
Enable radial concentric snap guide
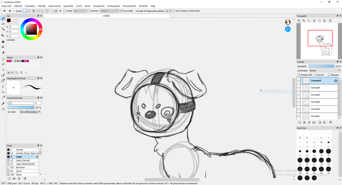click(47, 11)
